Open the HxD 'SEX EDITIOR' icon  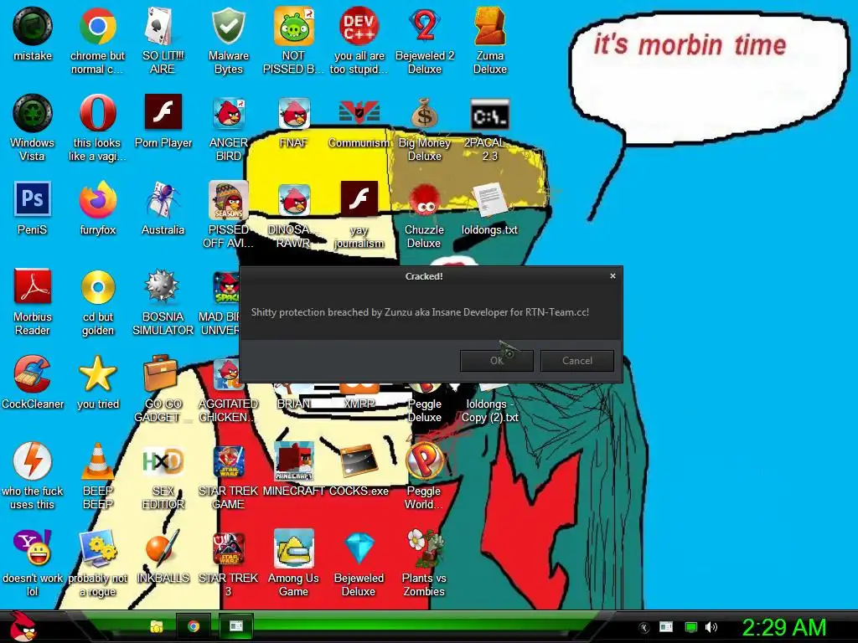pyautogui.click(x=163, y=461)
